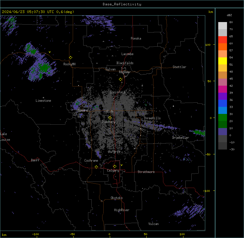Select the light blue legend swatch above 30
Viewport: 244px width, 238px height.
click(x=222, y=111)
